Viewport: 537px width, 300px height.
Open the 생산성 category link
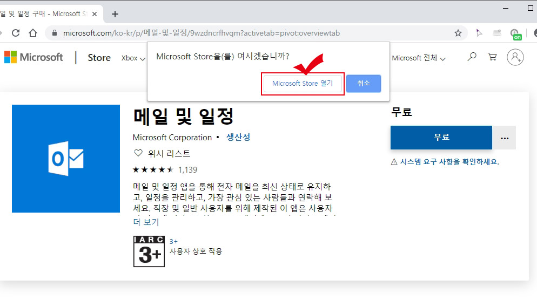pyautogui.click(x=238, y=137)
